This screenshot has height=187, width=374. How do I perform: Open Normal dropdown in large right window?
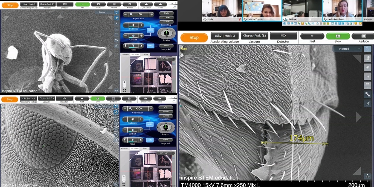(x=347, y=49)
